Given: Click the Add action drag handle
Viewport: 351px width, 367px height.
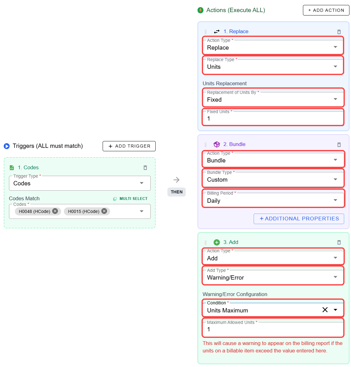Looking at the screenshot, I should click(206, 242).
